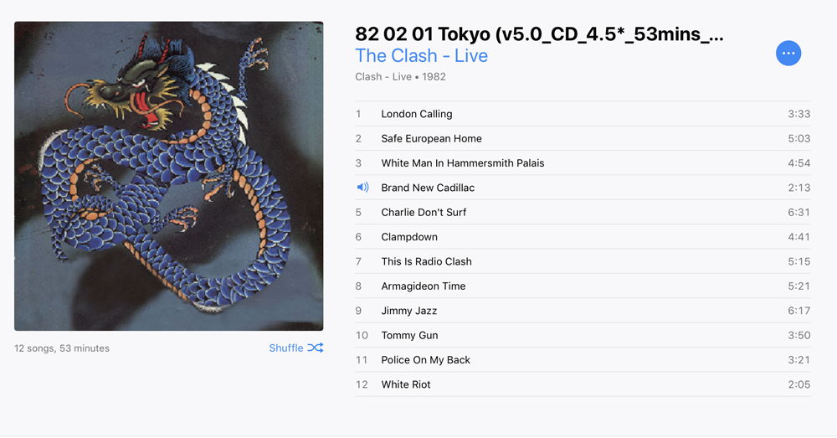Select the track Charlie Don't Surf

[583, 212]
